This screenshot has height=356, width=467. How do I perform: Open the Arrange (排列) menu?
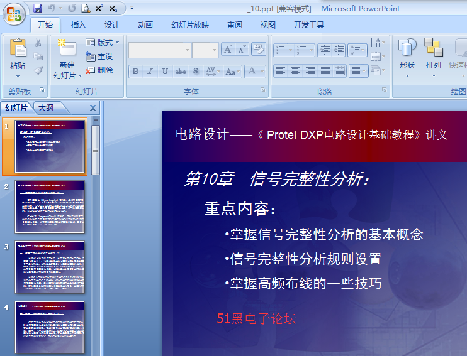[434, 58]
